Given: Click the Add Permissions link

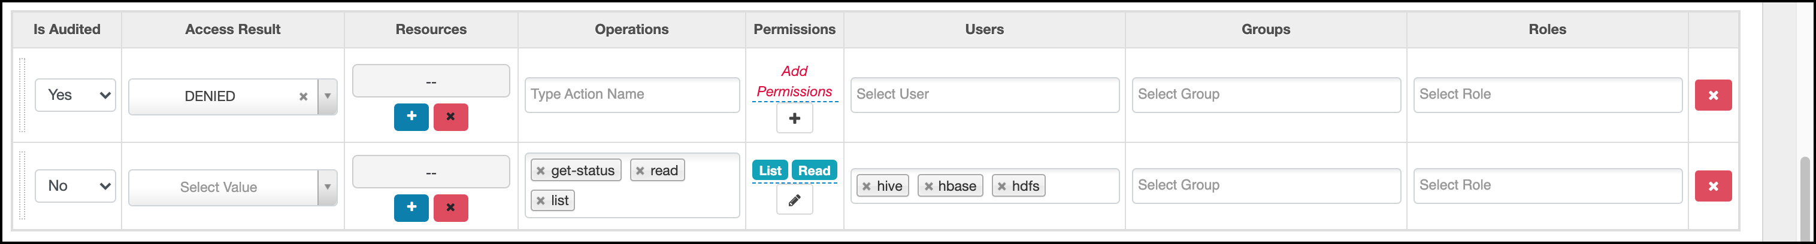Looking at the screenshot, I should [794, 81].
